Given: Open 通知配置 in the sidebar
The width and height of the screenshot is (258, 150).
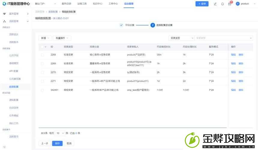Looking at the screenshot, I should tap(14, 100).
